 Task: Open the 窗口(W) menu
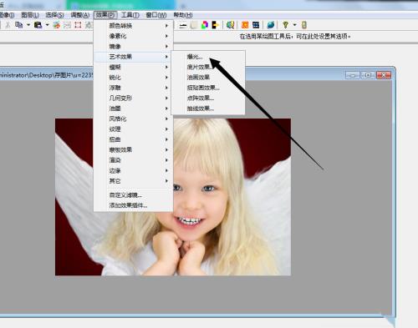156,15
